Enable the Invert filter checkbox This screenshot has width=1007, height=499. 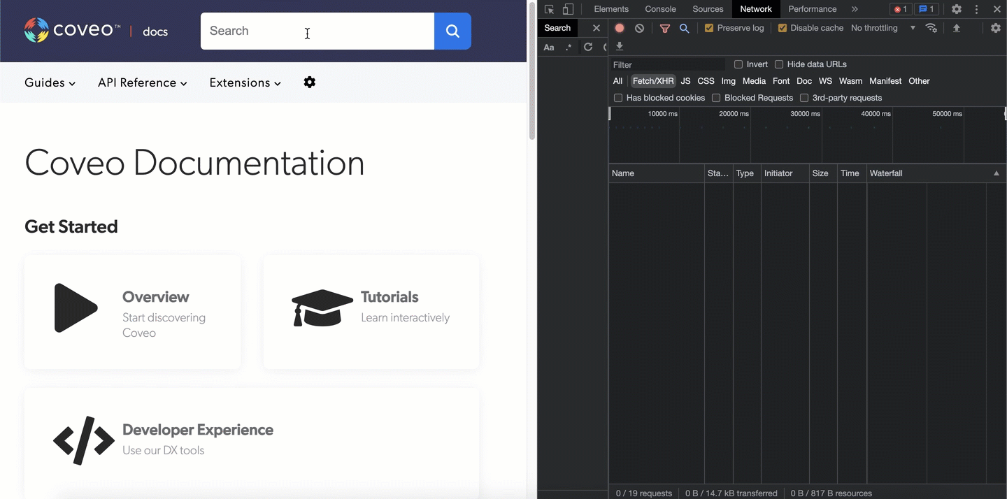pyautogui.click(x=738, y=64)
